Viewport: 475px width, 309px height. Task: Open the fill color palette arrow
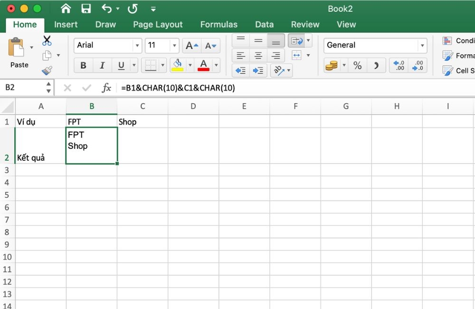coord(190,65)
